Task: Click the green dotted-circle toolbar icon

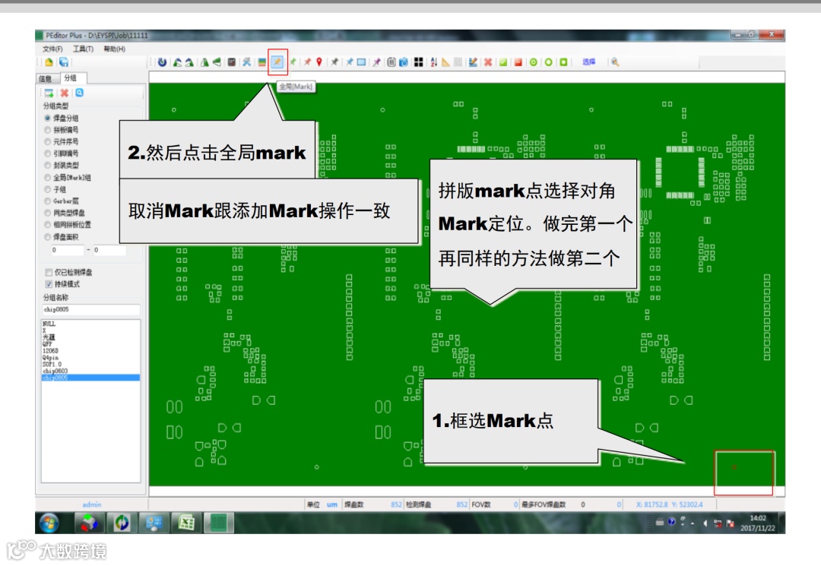Action: 533,62
